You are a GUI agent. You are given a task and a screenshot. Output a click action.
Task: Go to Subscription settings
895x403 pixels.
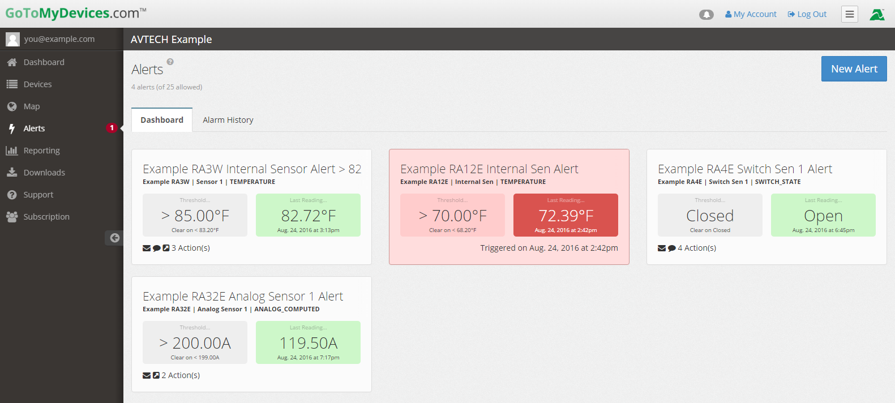click(x=46, y=217)
